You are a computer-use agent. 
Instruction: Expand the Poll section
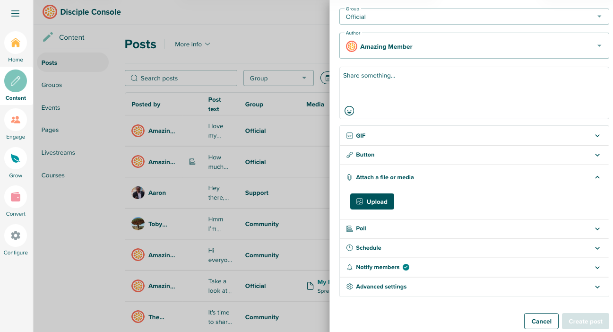[x=474, y=228]
